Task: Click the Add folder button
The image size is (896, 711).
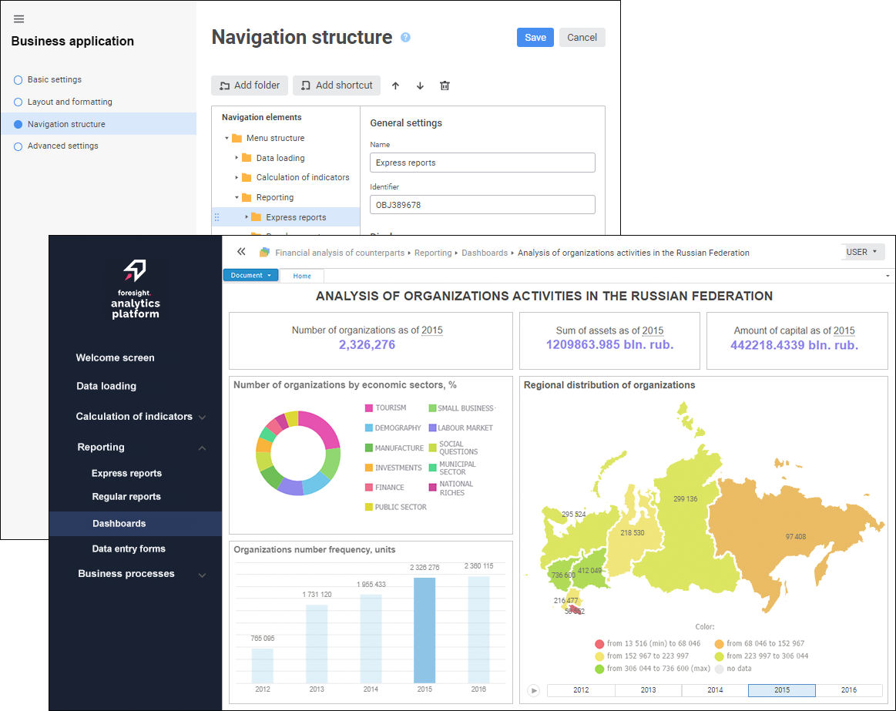Action: pos(250,86)
